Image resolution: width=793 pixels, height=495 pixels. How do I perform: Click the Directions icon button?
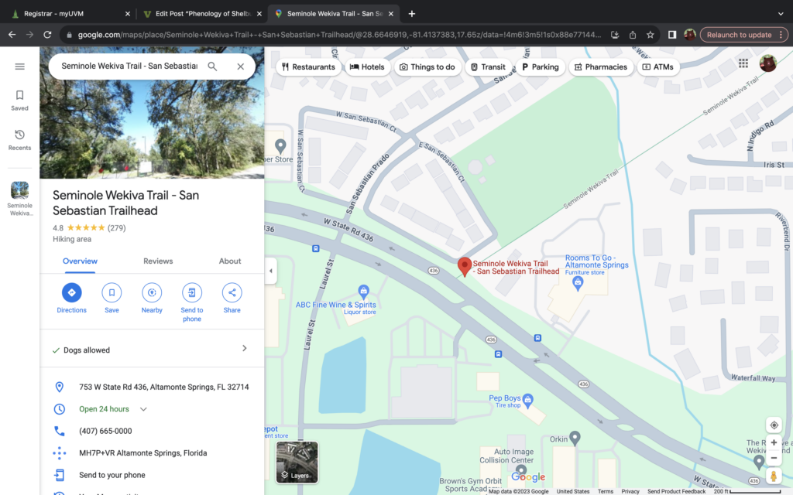point(71,292)
